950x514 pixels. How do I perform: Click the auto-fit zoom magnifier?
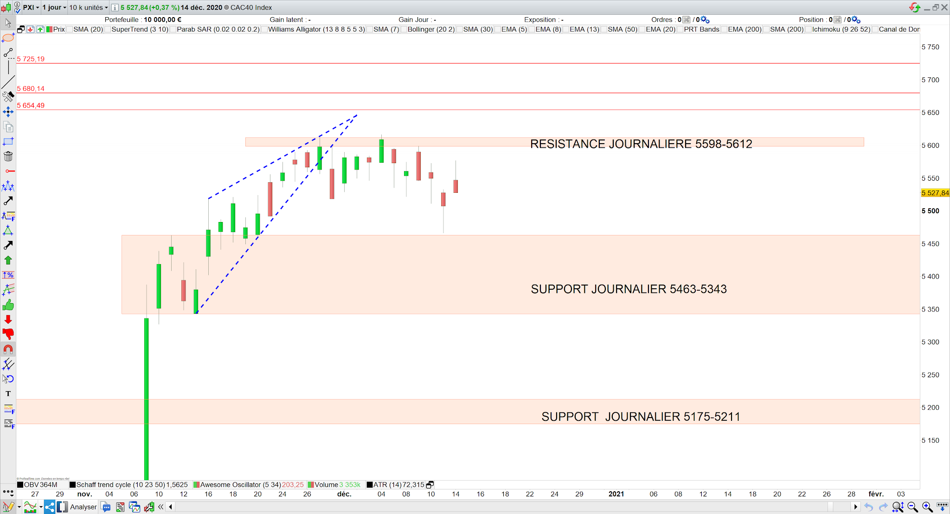coord(898,507)
